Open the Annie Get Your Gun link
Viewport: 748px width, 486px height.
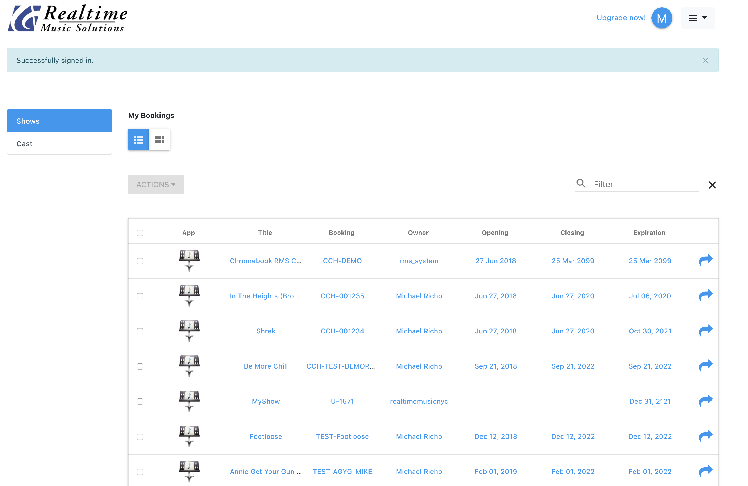[266, 472]
